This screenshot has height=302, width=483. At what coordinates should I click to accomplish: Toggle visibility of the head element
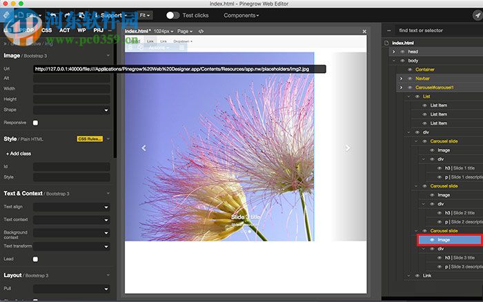click(x=402, y=52)
